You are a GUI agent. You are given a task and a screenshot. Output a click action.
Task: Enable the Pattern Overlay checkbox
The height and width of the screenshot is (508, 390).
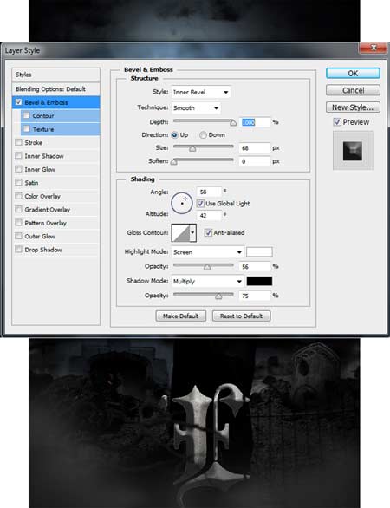coord(19,222)
